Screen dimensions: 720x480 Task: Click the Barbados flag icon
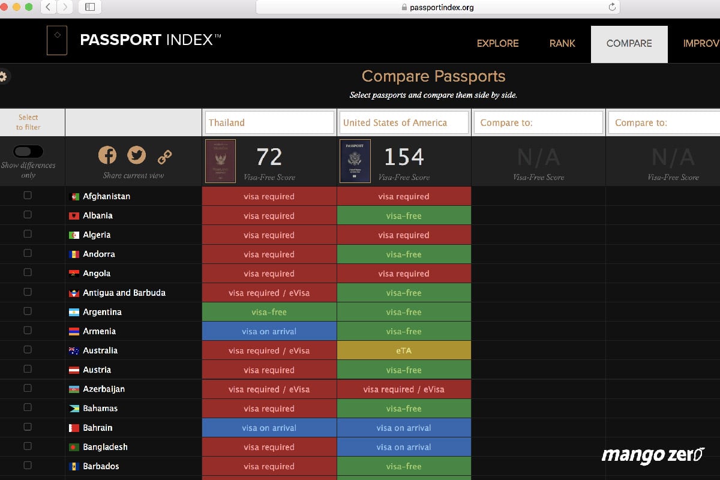pyautogui.click(x=75, y=466)
